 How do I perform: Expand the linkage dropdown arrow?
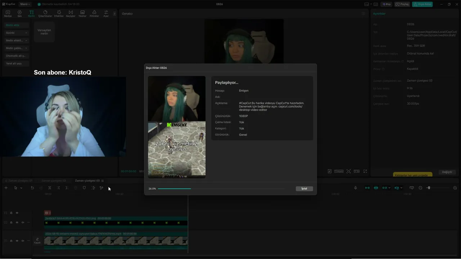pyautogui.click(x=389, y=188)
